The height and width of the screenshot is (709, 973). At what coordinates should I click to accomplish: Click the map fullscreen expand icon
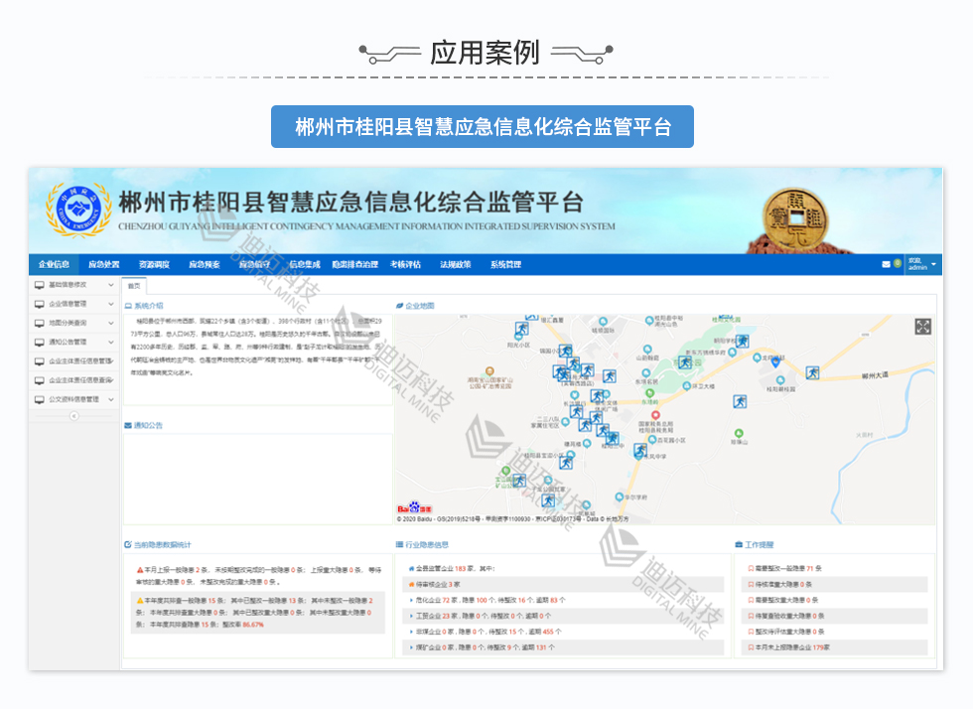tap(922, 327)
